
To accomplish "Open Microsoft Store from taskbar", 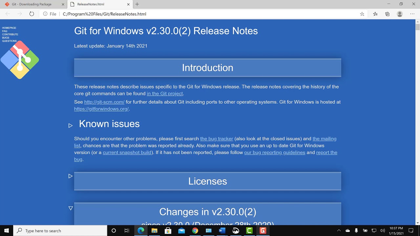I will point(168,231).
